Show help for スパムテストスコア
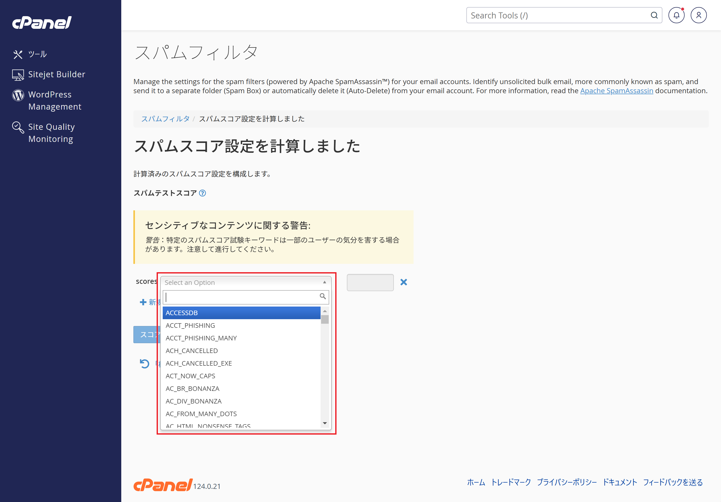 203,193
